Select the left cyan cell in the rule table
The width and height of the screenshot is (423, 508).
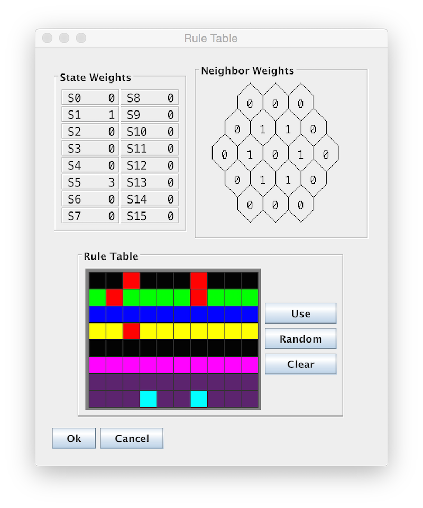tap(148, 399)
